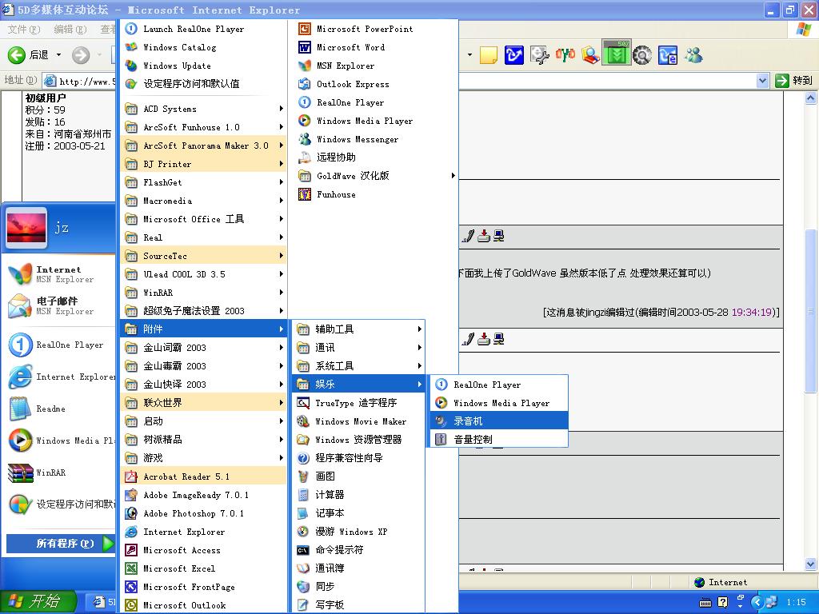Open RealOne Player in 娱乐 submenu

click(499, 385)
